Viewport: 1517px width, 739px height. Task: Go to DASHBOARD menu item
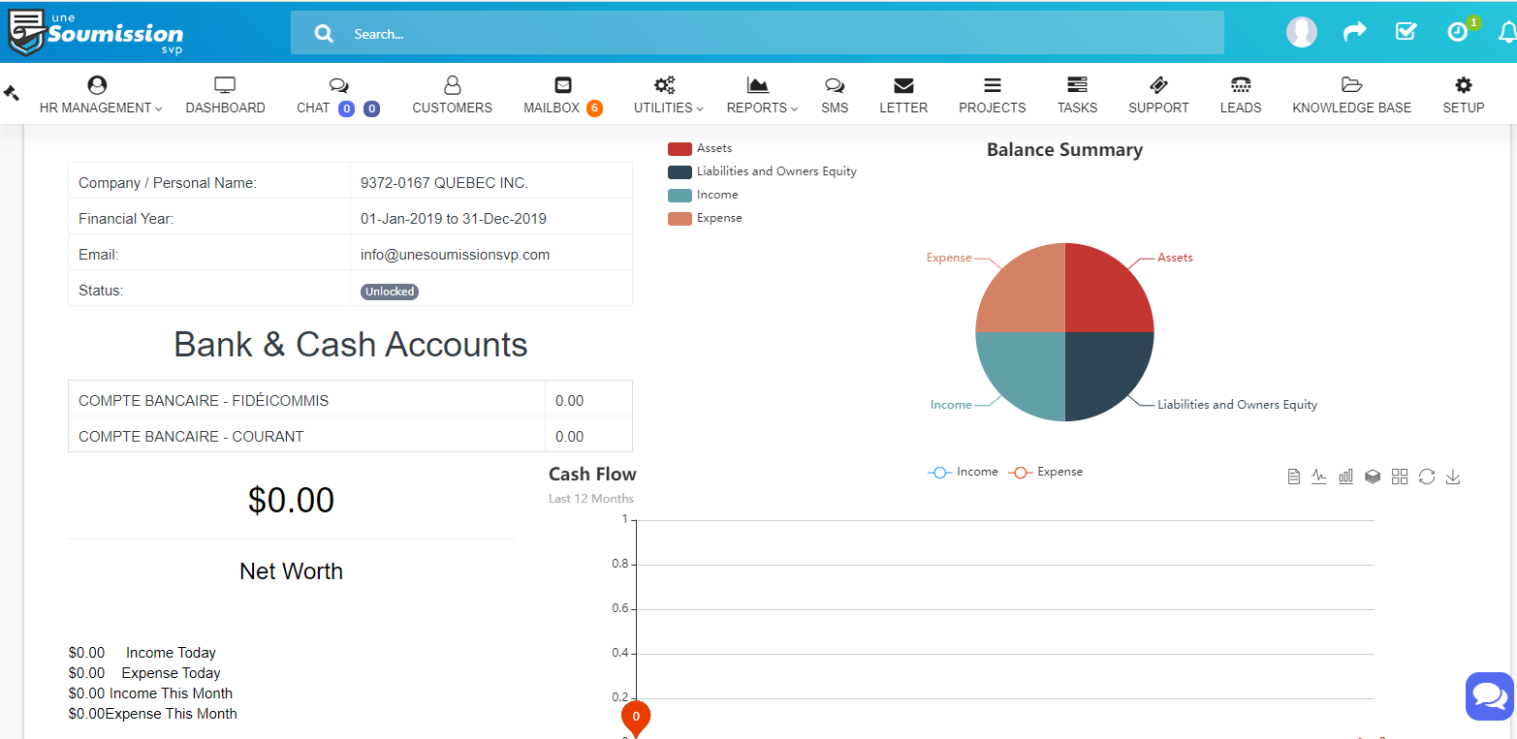point(225,108)
